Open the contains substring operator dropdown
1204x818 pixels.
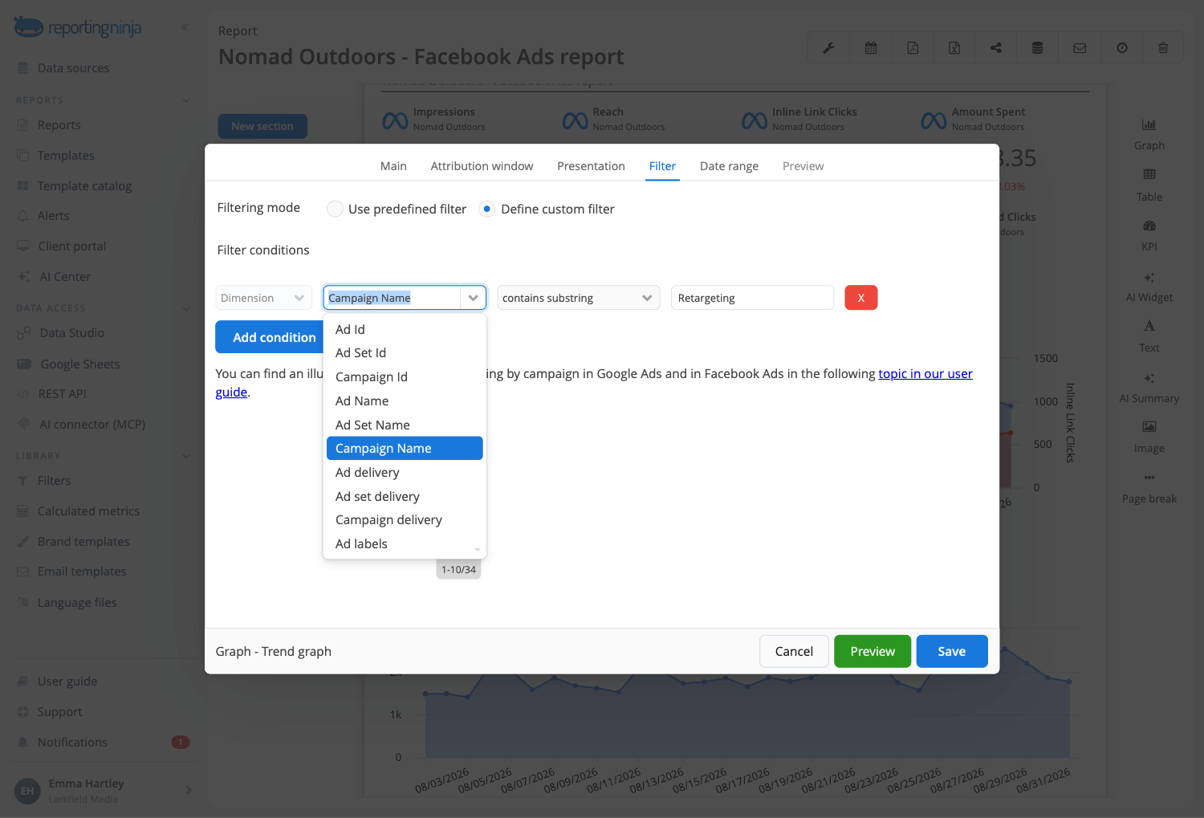click(x=578, y=298)
